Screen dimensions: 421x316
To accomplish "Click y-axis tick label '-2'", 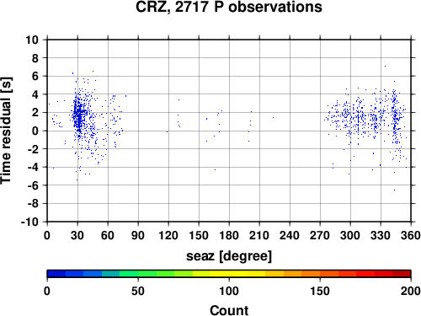I will 33,149.
